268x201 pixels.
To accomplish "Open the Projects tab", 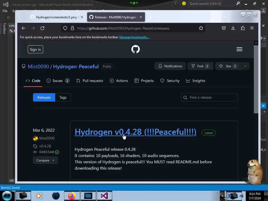I will click(144, 81).
